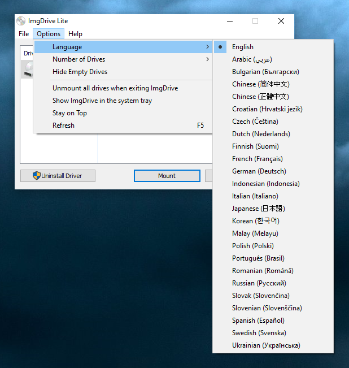Close the ImgDrive Lite window
Viewport: 349px width, 368px height.
click(281, 21)
